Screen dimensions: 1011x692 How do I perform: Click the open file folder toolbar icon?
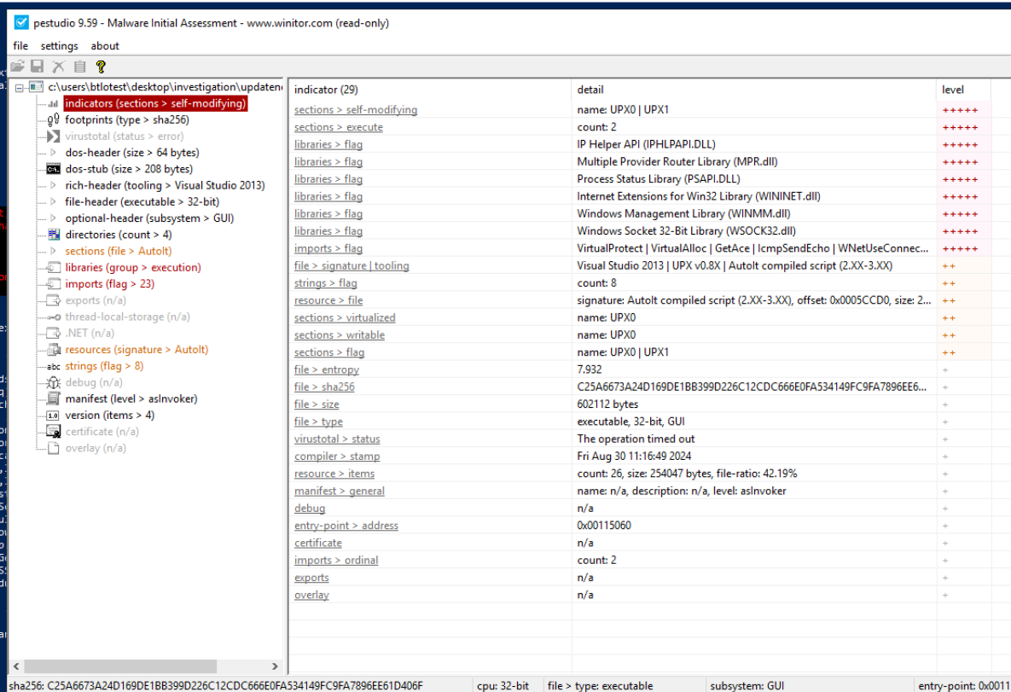[17, 67]
